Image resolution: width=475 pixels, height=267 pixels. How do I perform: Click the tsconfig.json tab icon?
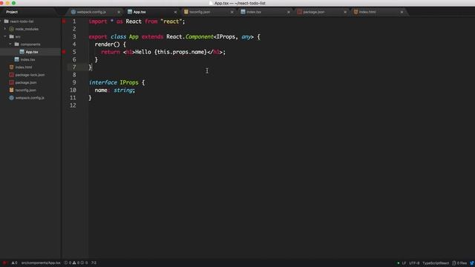[186, 12]
